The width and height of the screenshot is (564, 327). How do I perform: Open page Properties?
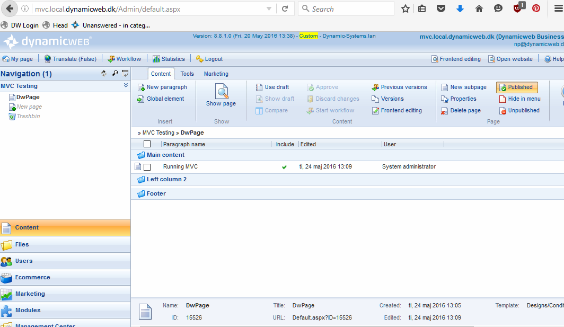463,99
